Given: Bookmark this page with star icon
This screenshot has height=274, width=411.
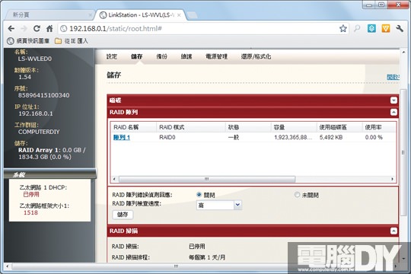Looking at the screenshot, I should click(342, 29).
